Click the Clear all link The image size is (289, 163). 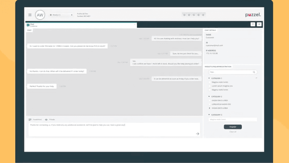233,132
